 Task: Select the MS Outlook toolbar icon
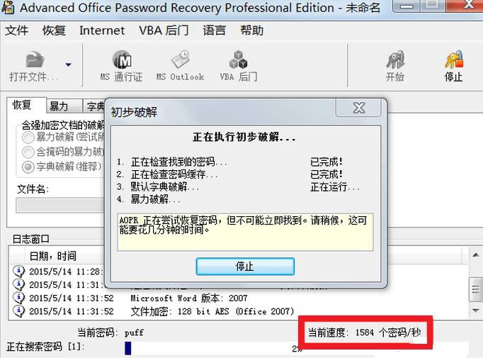click(180, 60)
